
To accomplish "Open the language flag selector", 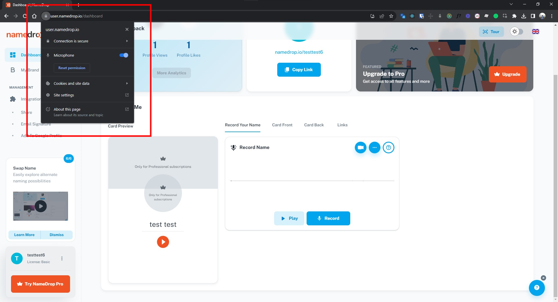I will click(536, 32).
